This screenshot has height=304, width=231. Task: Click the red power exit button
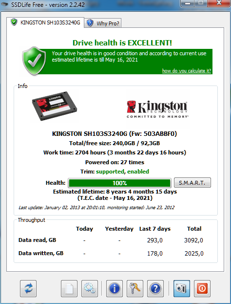(202, 288)
